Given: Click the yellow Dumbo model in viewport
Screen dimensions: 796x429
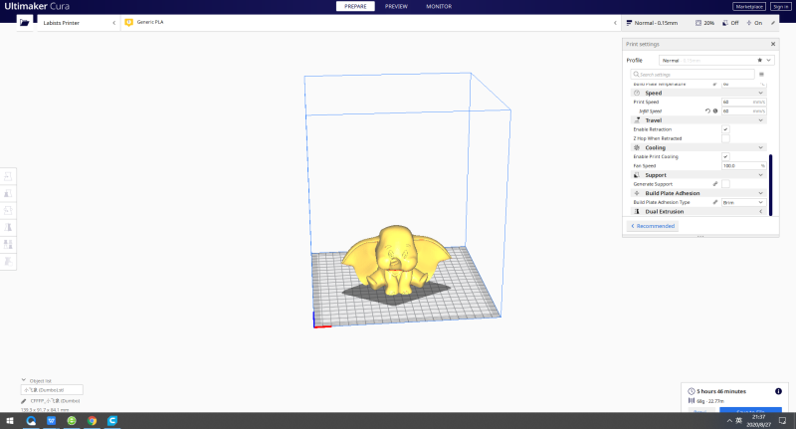Looking at the screenshot, I should click(x=395, y=260).
